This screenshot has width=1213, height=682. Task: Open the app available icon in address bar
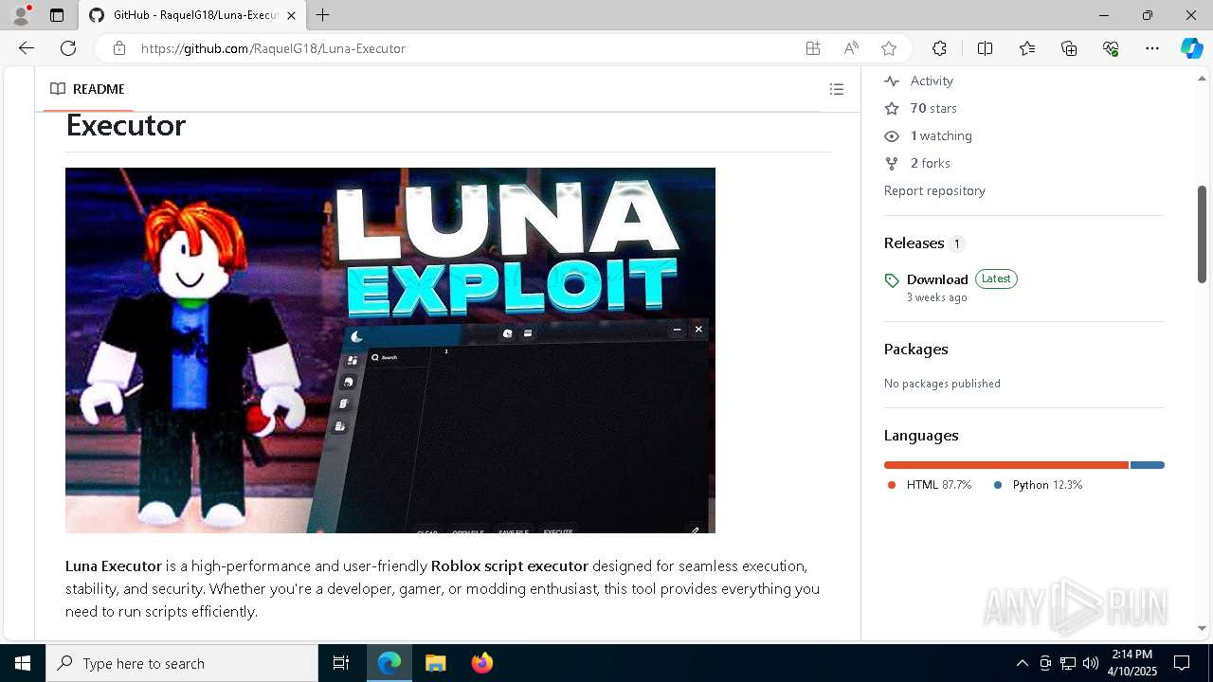(813, 48)
